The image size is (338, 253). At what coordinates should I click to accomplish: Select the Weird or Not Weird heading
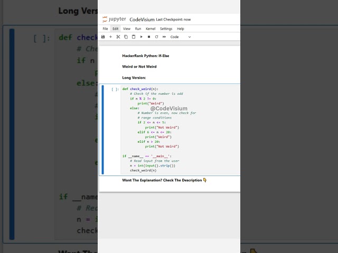pyautogui.click(x=139, y=67)
